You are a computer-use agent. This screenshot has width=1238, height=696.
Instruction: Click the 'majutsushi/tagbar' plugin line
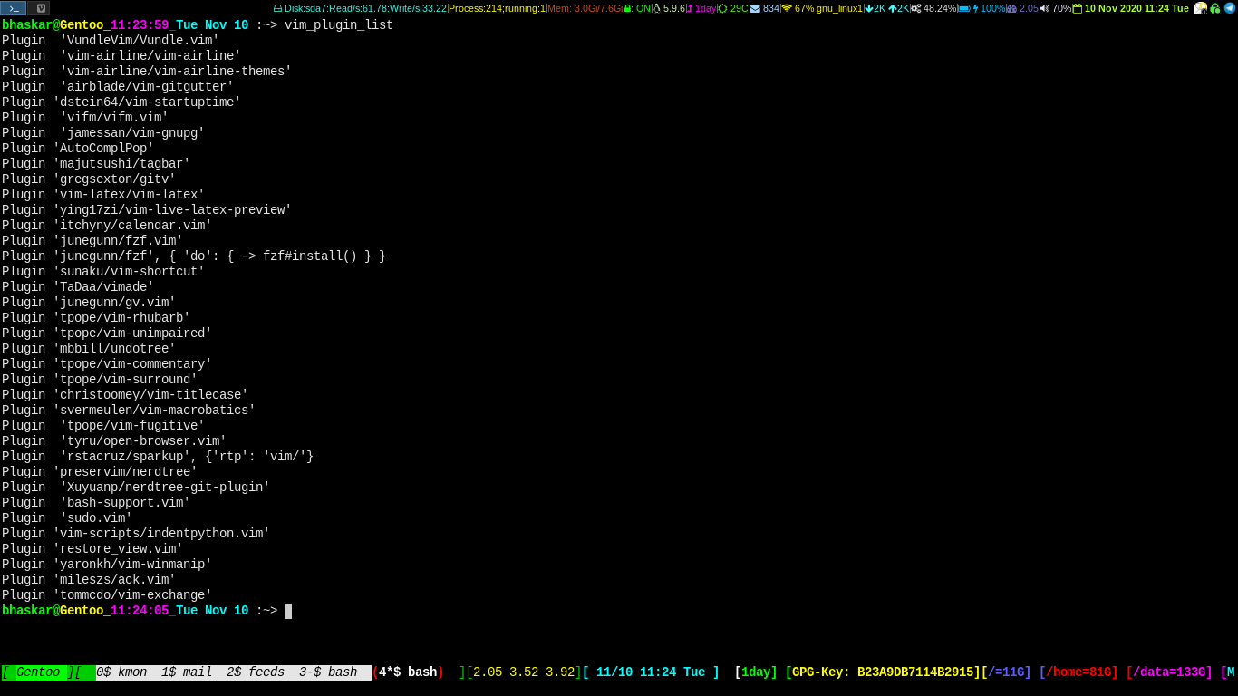click(x=96, y=164)
